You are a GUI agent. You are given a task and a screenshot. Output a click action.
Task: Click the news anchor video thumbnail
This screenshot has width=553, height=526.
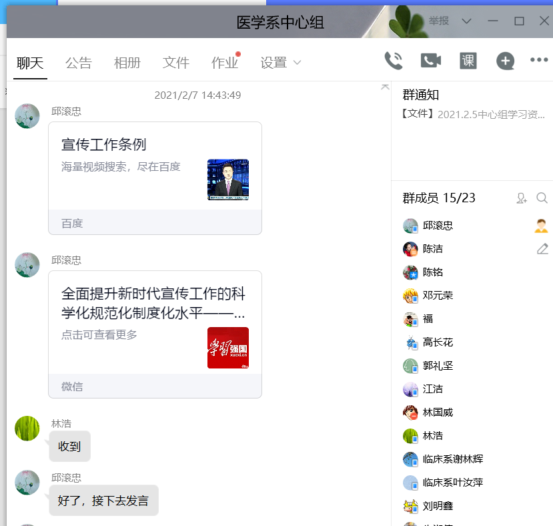tap(228, 180)
